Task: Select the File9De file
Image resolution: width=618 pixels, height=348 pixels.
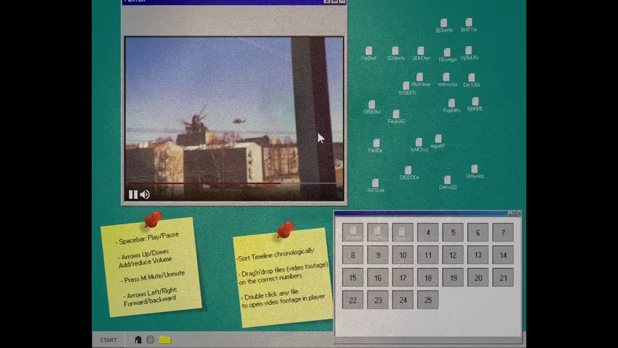Action: [376, 144]
